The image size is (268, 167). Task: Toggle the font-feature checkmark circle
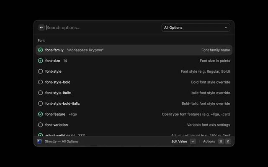coord(41,114)
